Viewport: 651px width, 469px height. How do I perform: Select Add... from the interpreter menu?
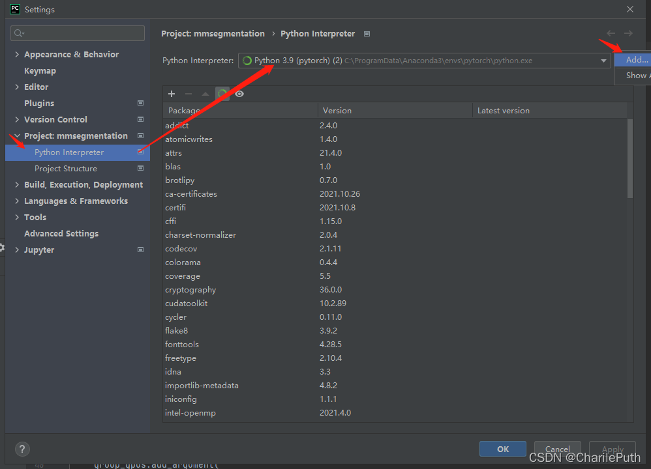(x=633, y=60)
